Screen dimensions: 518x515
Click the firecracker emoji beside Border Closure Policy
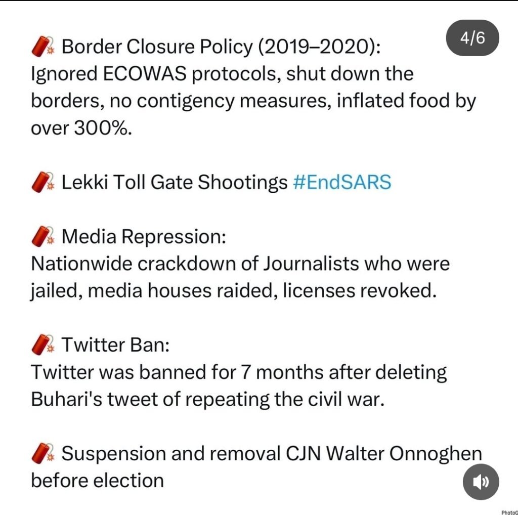click(43, 47)
